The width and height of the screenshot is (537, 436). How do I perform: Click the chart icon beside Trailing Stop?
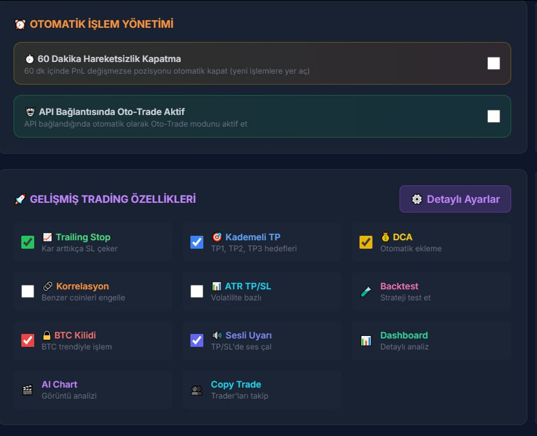(47, 237)
